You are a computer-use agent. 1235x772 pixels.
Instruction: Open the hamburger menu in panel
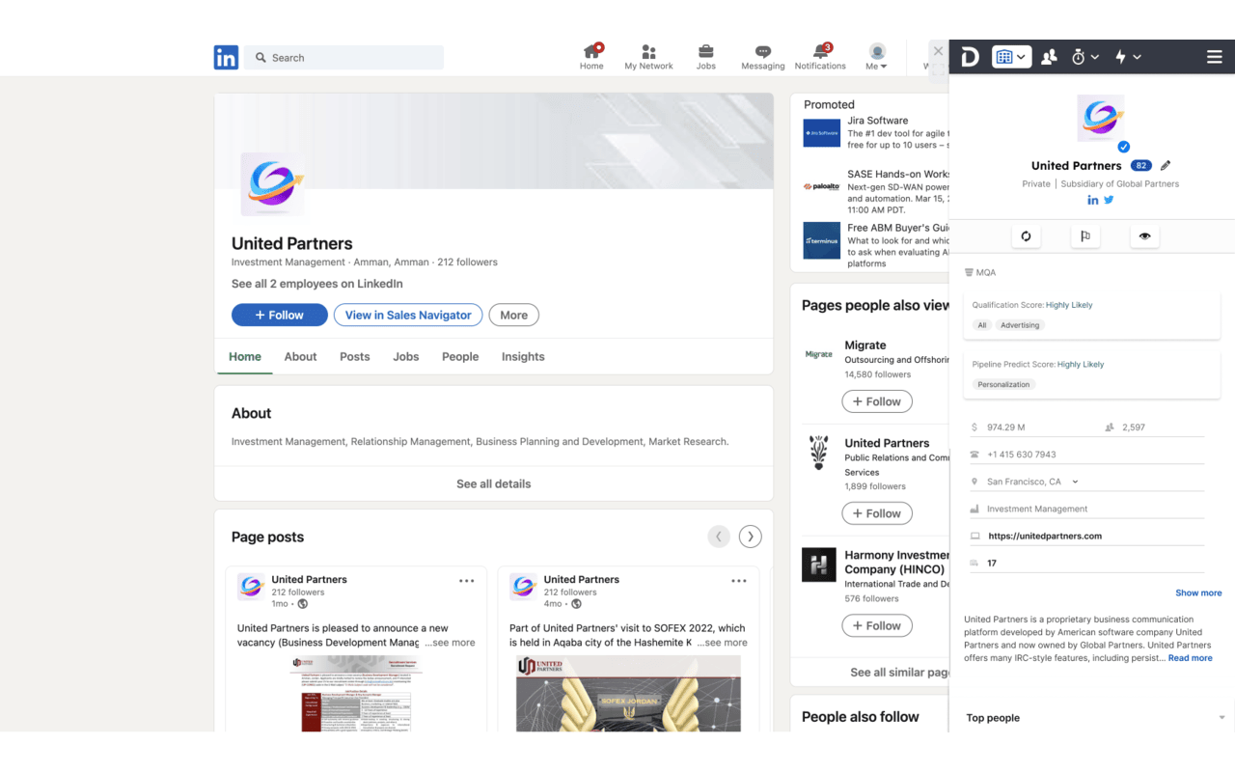click(1215, 58)
